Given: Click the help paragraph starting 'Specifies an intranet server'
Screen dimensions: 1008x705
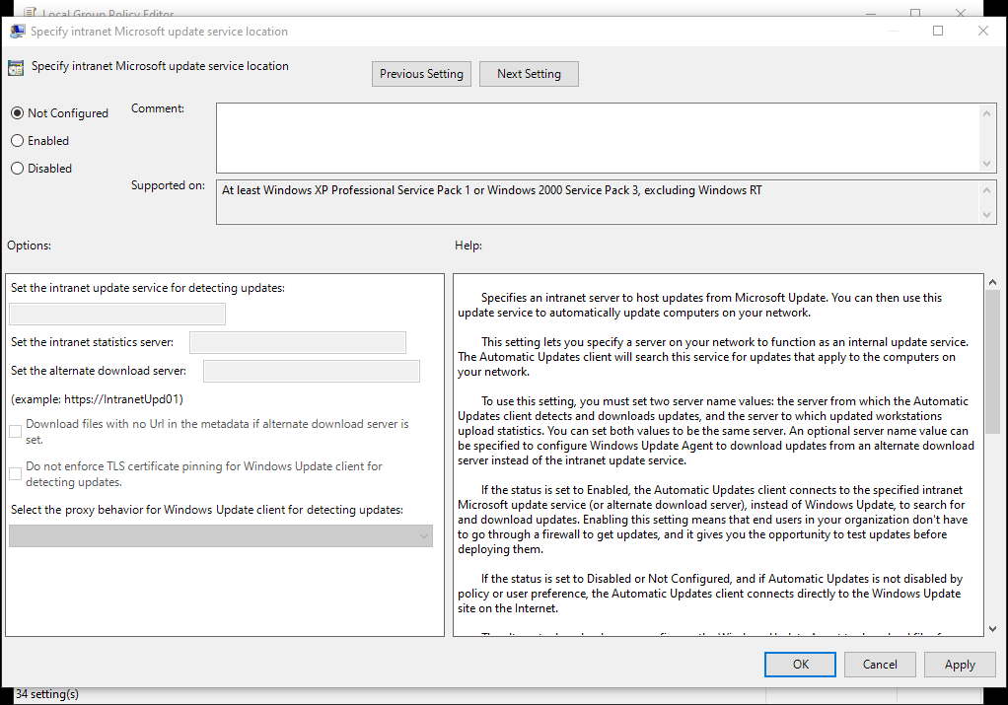Looking at the screenshot, I should 700,306.
